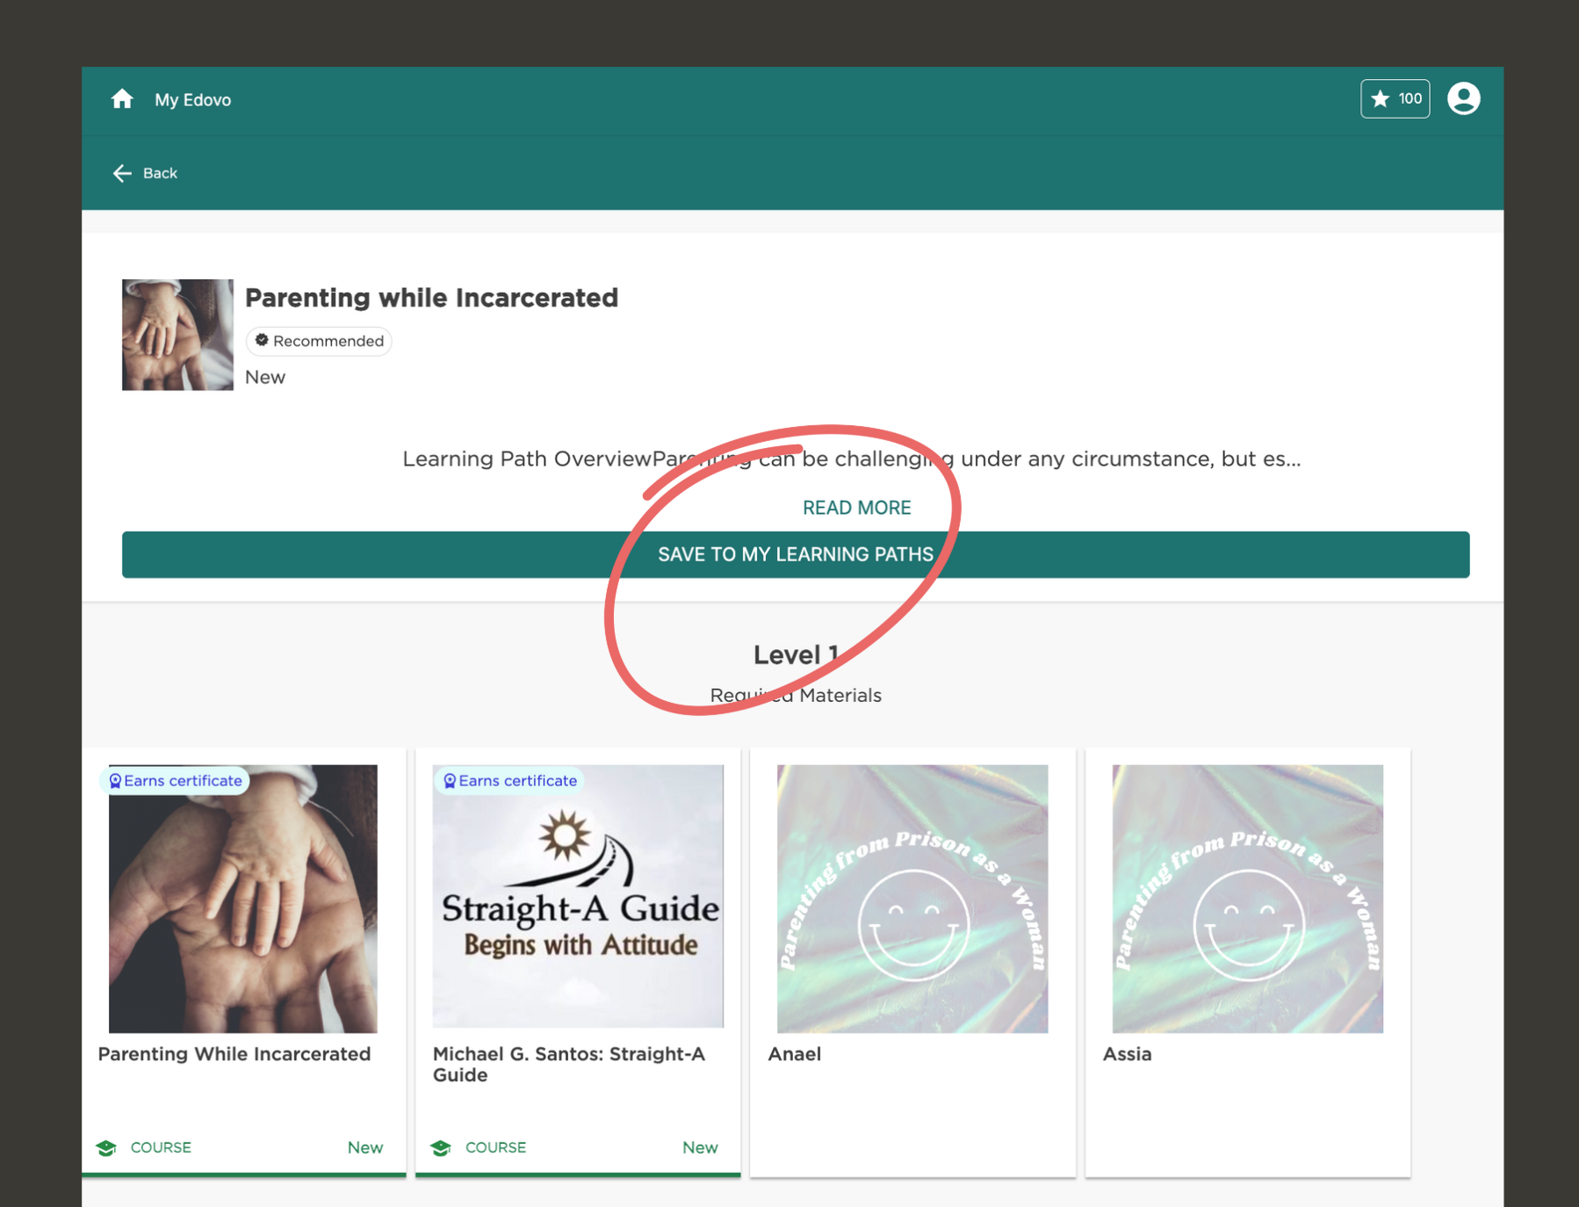
Task: Click the back arrow icon
Action: point(122,173)
